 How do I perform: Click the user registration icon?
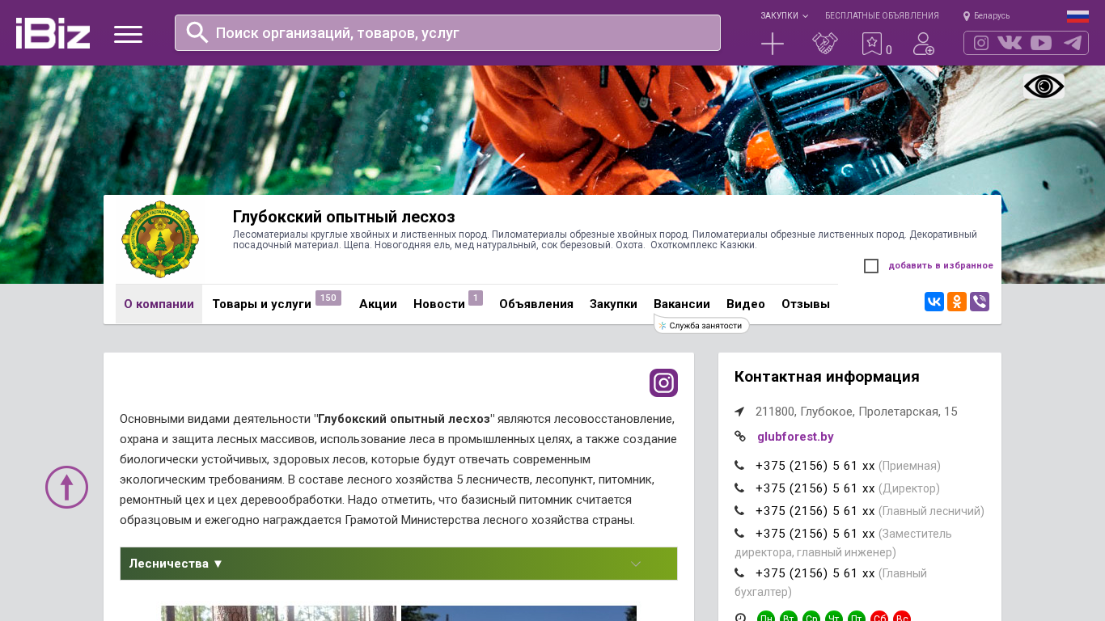coord(924,44)
